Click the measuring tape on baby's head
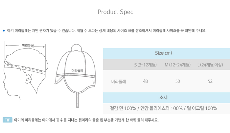The width and height of the screenshot is (230, 133). click(x=25, y=68)
